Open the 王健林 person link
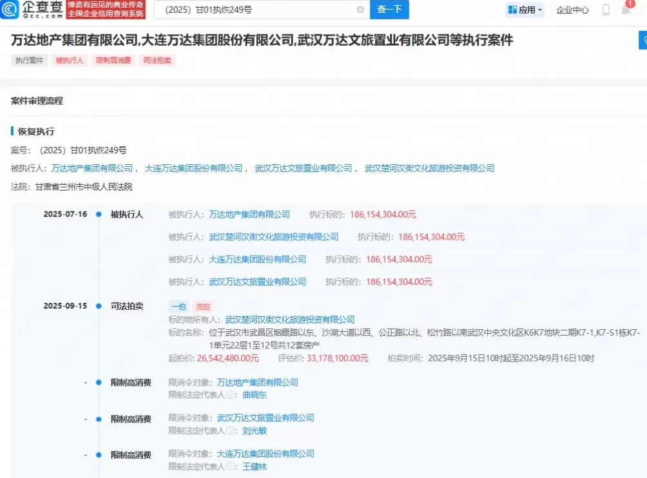This screenshot has width=647, height=478. click(x=255, y=467)
